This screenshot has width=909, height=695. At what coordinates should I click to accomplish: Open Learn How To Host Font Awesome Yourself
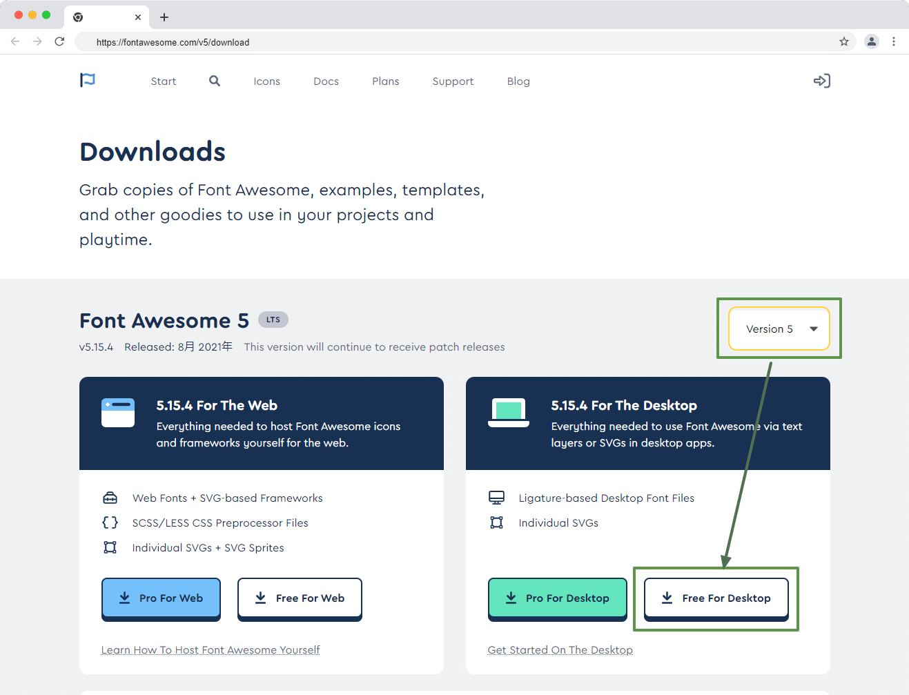coord(211,650)
